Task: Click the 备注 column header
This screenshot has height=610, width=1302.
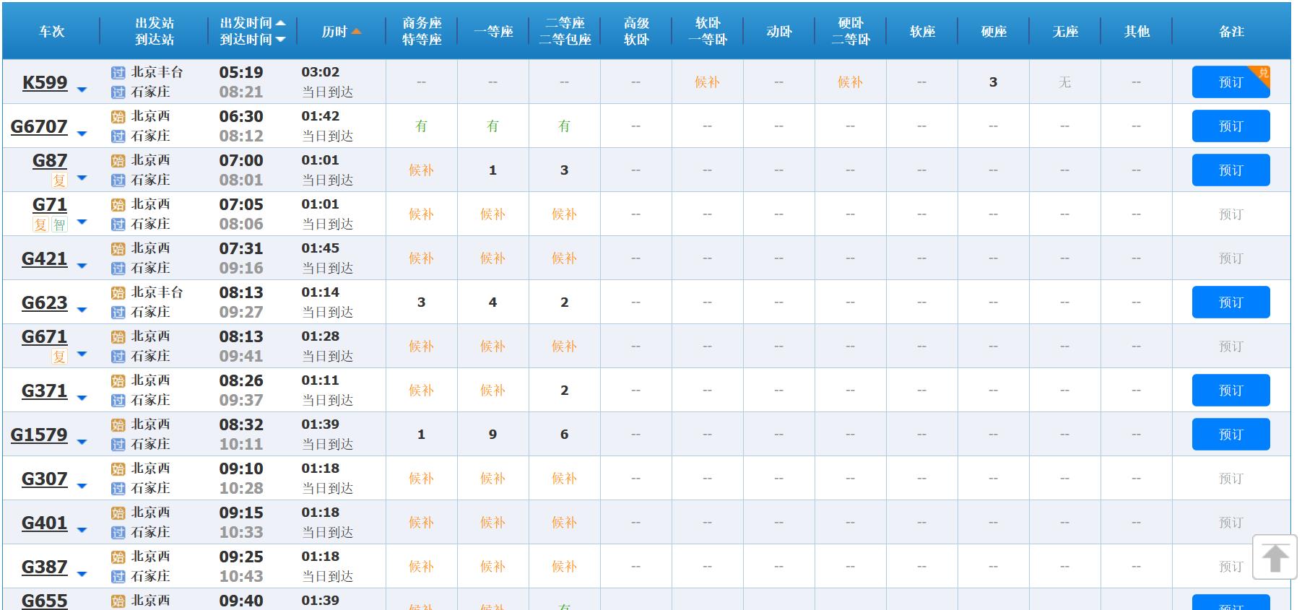Action: (1231, 32)
